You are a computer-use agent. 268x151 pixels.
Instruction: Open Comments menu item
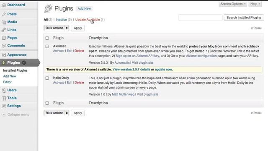pyautogui.click(x=16, y=46)
